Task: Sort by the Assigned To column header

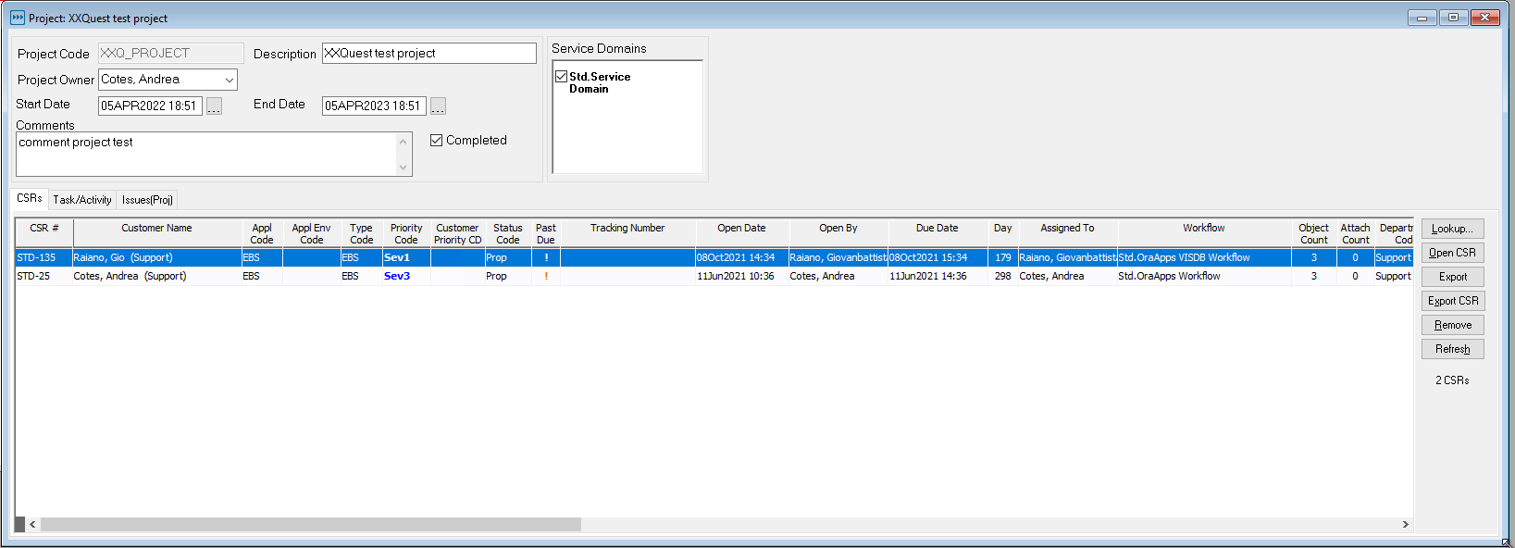Action: tap(1067, 233)
